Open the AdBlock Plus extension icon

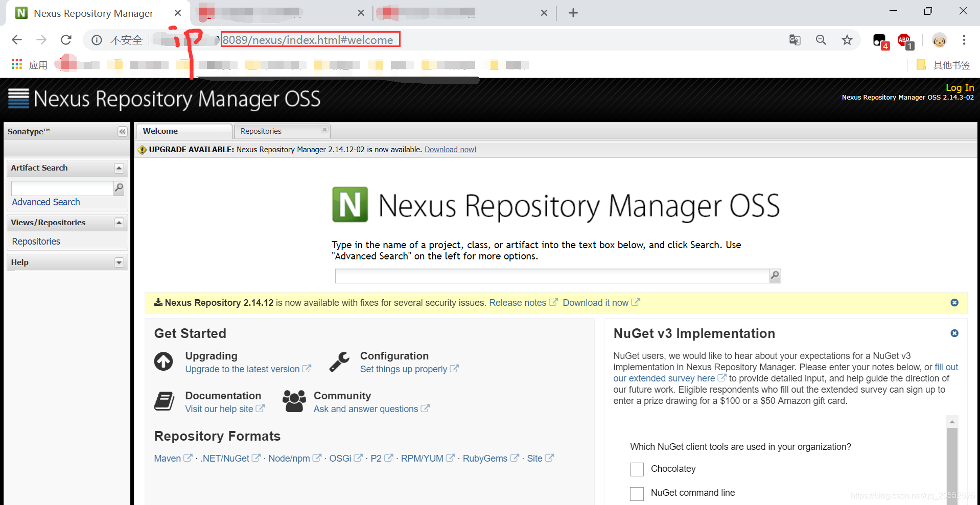click(905, 41)
